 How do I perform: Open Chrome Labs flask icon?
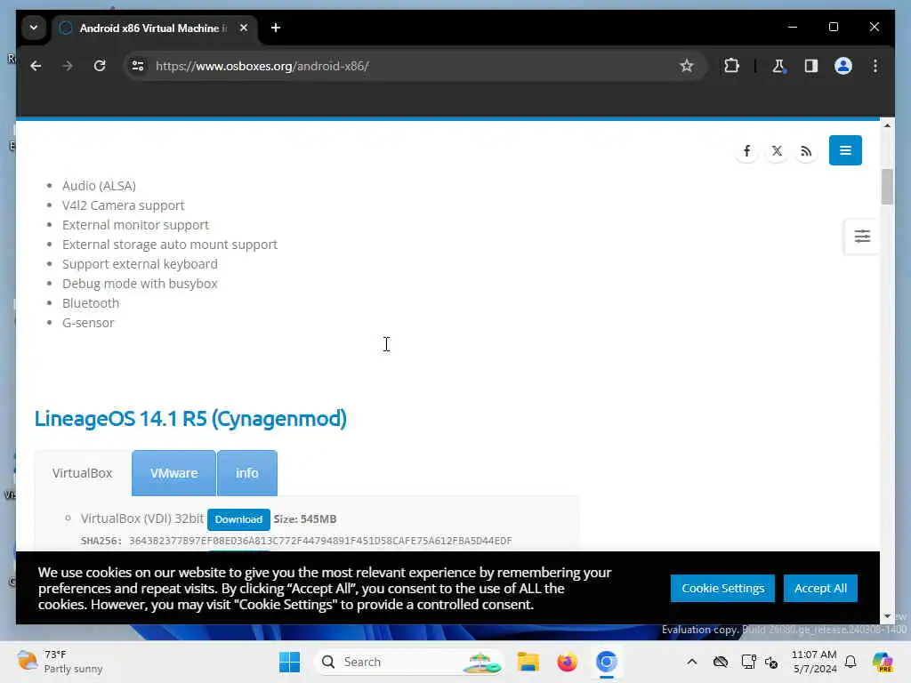778,66
